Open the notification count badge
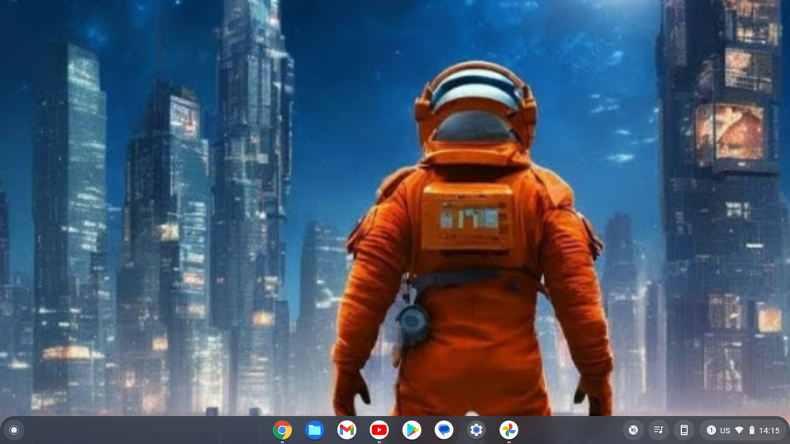 click(711, 430)
